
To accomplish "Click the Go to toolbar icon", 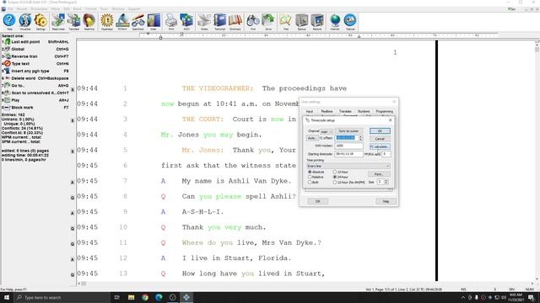I will 268,21.
